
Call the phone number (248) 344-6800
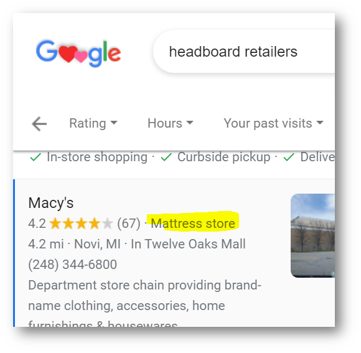tap(73, 265)
